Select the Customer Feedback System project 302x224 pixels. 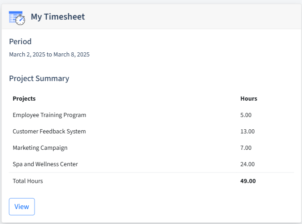(x=49, y=131)
